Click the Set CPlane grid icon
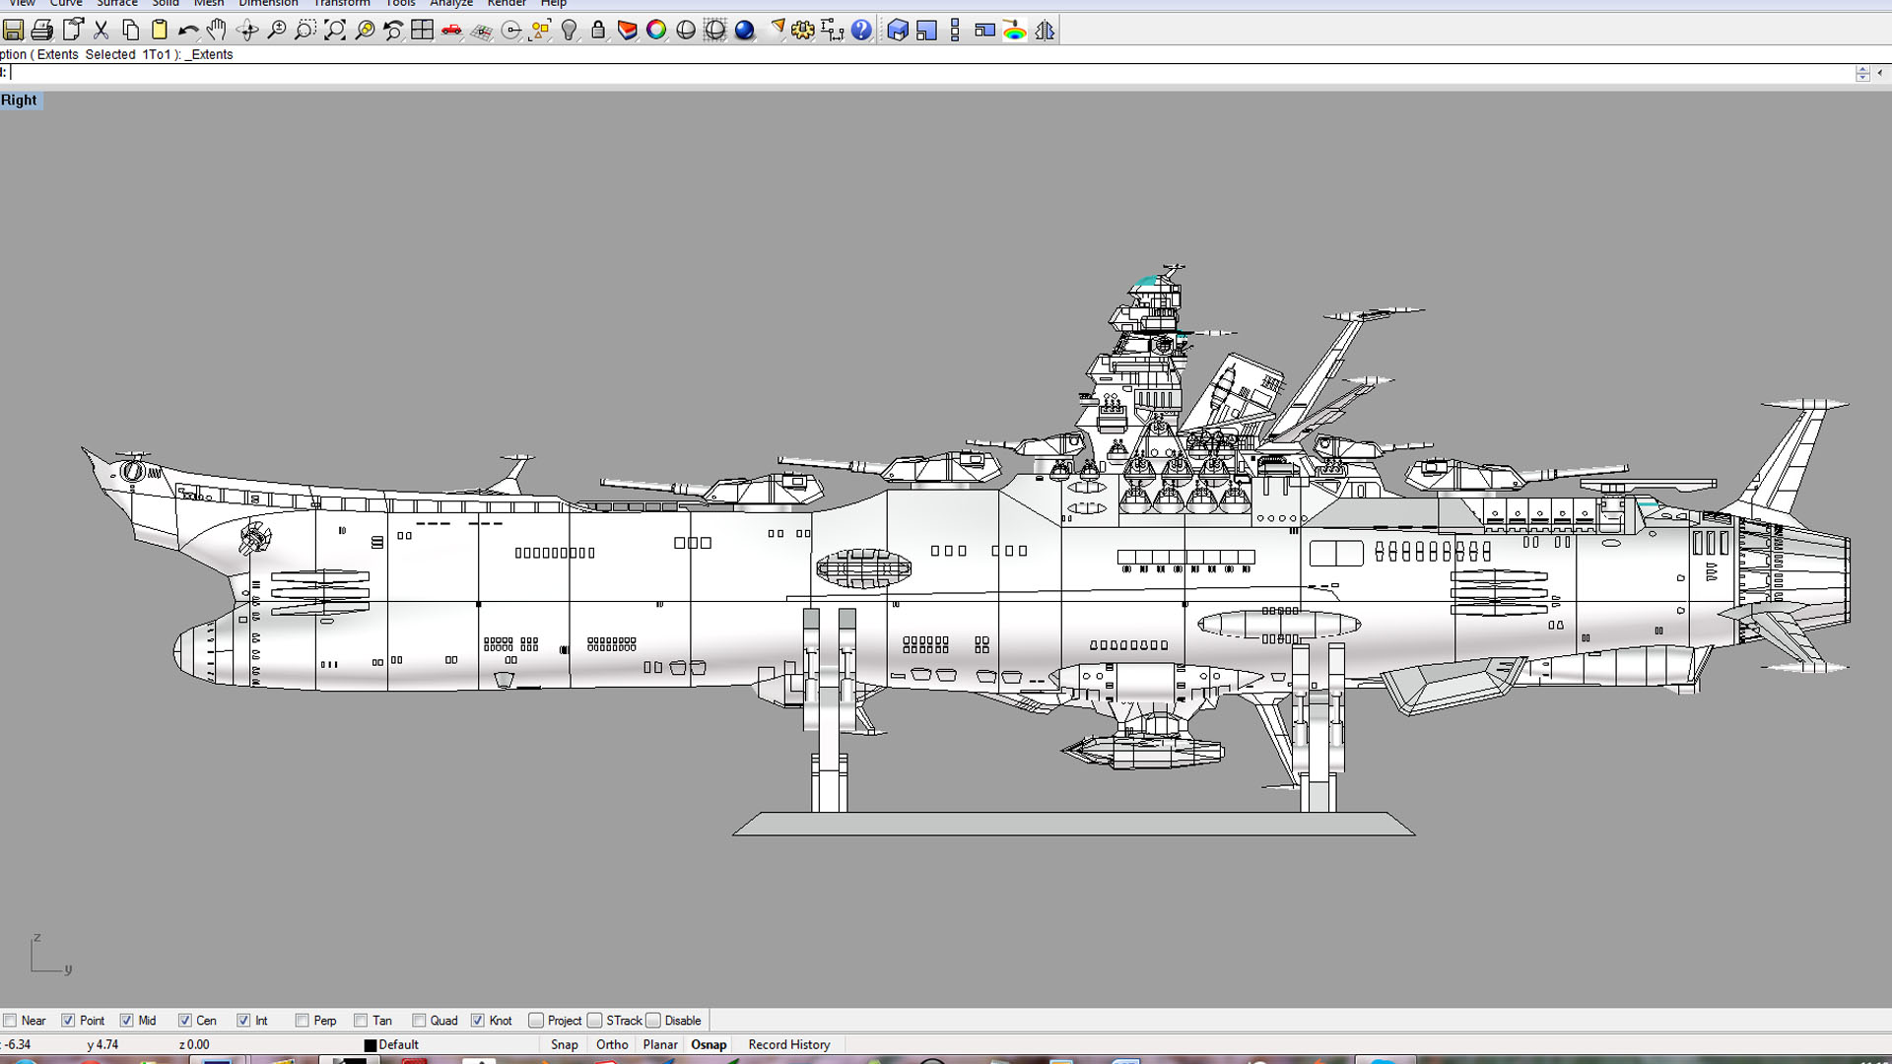This screenshot has height=1064, width=1892. pyautogui.click(x=482, y=31)
